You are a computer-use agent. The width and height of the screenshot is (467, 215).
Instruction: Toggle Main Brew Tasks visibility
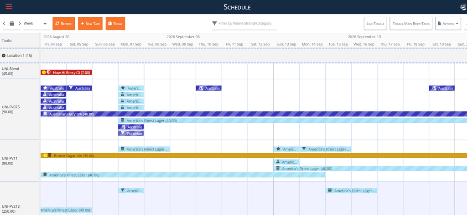[x=411, y=24]
